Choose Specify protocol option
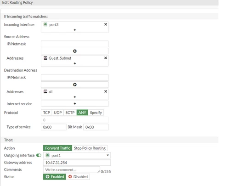Image resolution: width=231 pixels, height=186 pixels. pos(96,113)
